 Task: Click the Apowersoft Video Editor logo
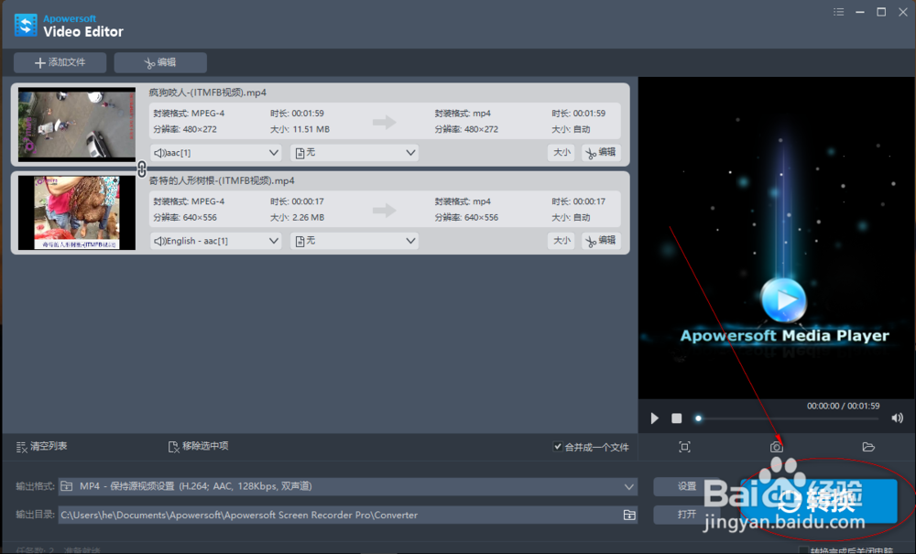[69, 26]
